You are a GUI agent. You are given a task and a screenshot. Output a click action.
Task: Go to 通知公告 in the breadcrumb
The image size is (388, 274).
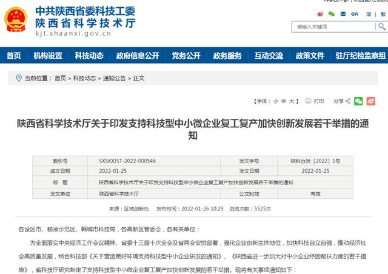[x=115, y=78]
